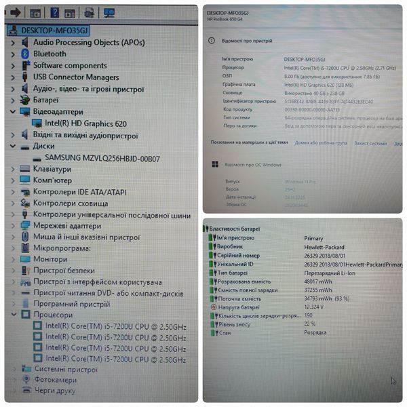Click the Відомості про ОС Windows header

(x=253, y=165)
